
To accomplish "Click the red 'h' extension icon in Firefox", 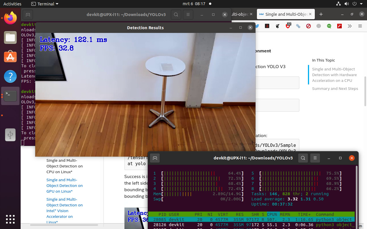I will (x=267, y=26).
